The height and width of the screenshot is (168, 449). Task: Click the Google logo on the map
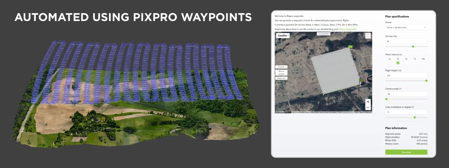280,111
